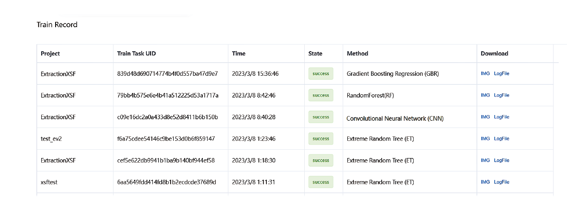Screen dimensions: 579x201
Task: Select time cell 2023/3/8 1:18:30
Action: 254,160
